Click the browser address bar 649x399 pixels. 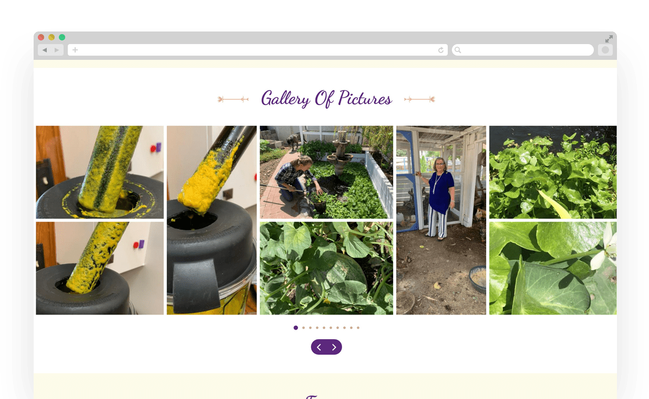pos(257,50)
